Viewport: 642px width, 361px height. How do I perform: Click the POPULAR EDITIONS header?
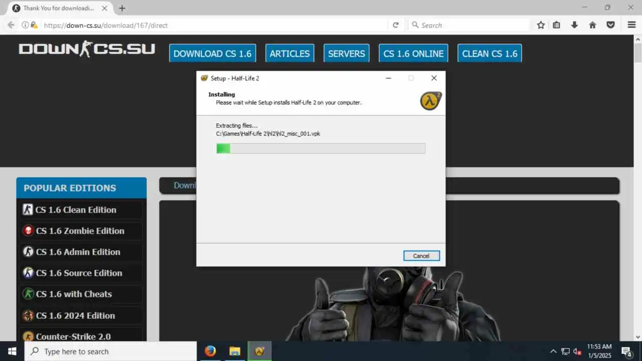pyautogui.click(x=81, y=188)
